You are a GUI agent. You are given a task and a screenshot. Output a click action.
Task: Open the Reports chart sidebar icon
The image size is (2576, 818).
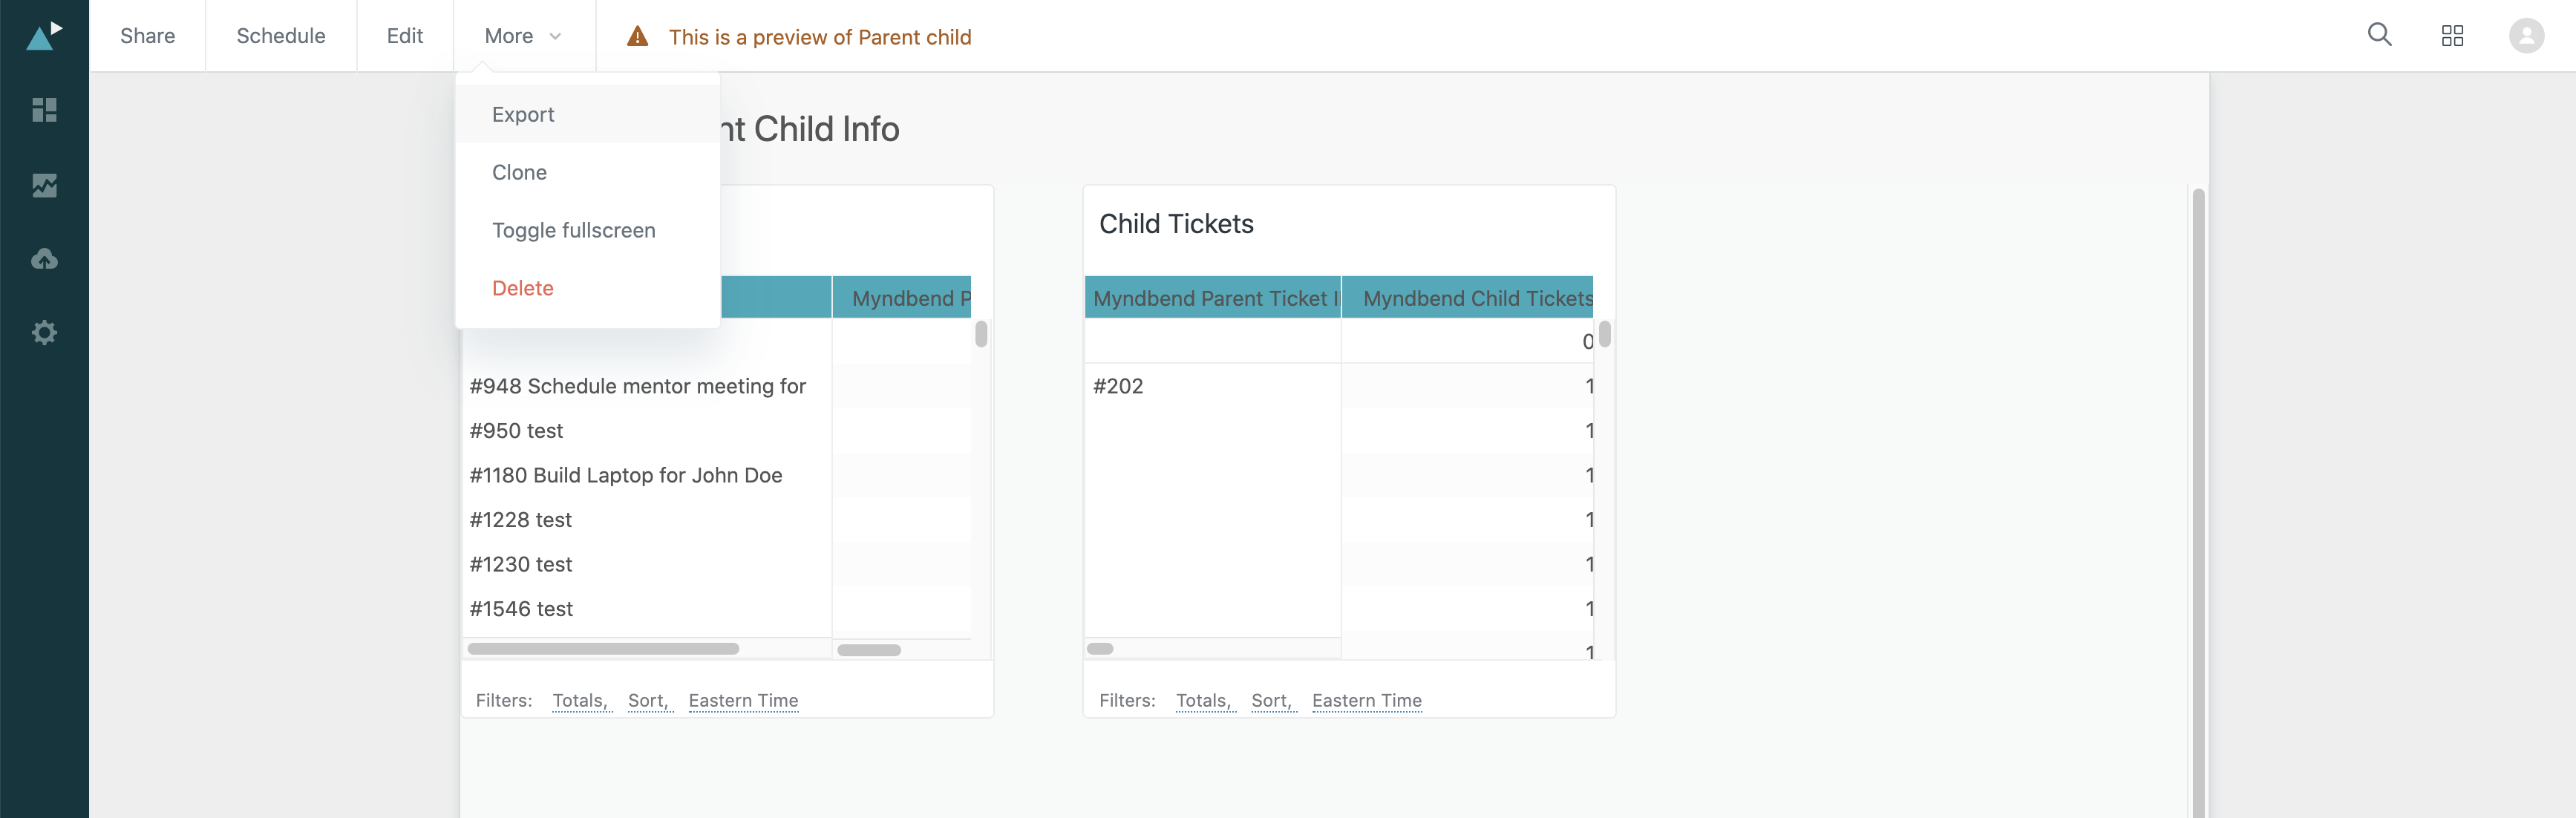(44, 185)
